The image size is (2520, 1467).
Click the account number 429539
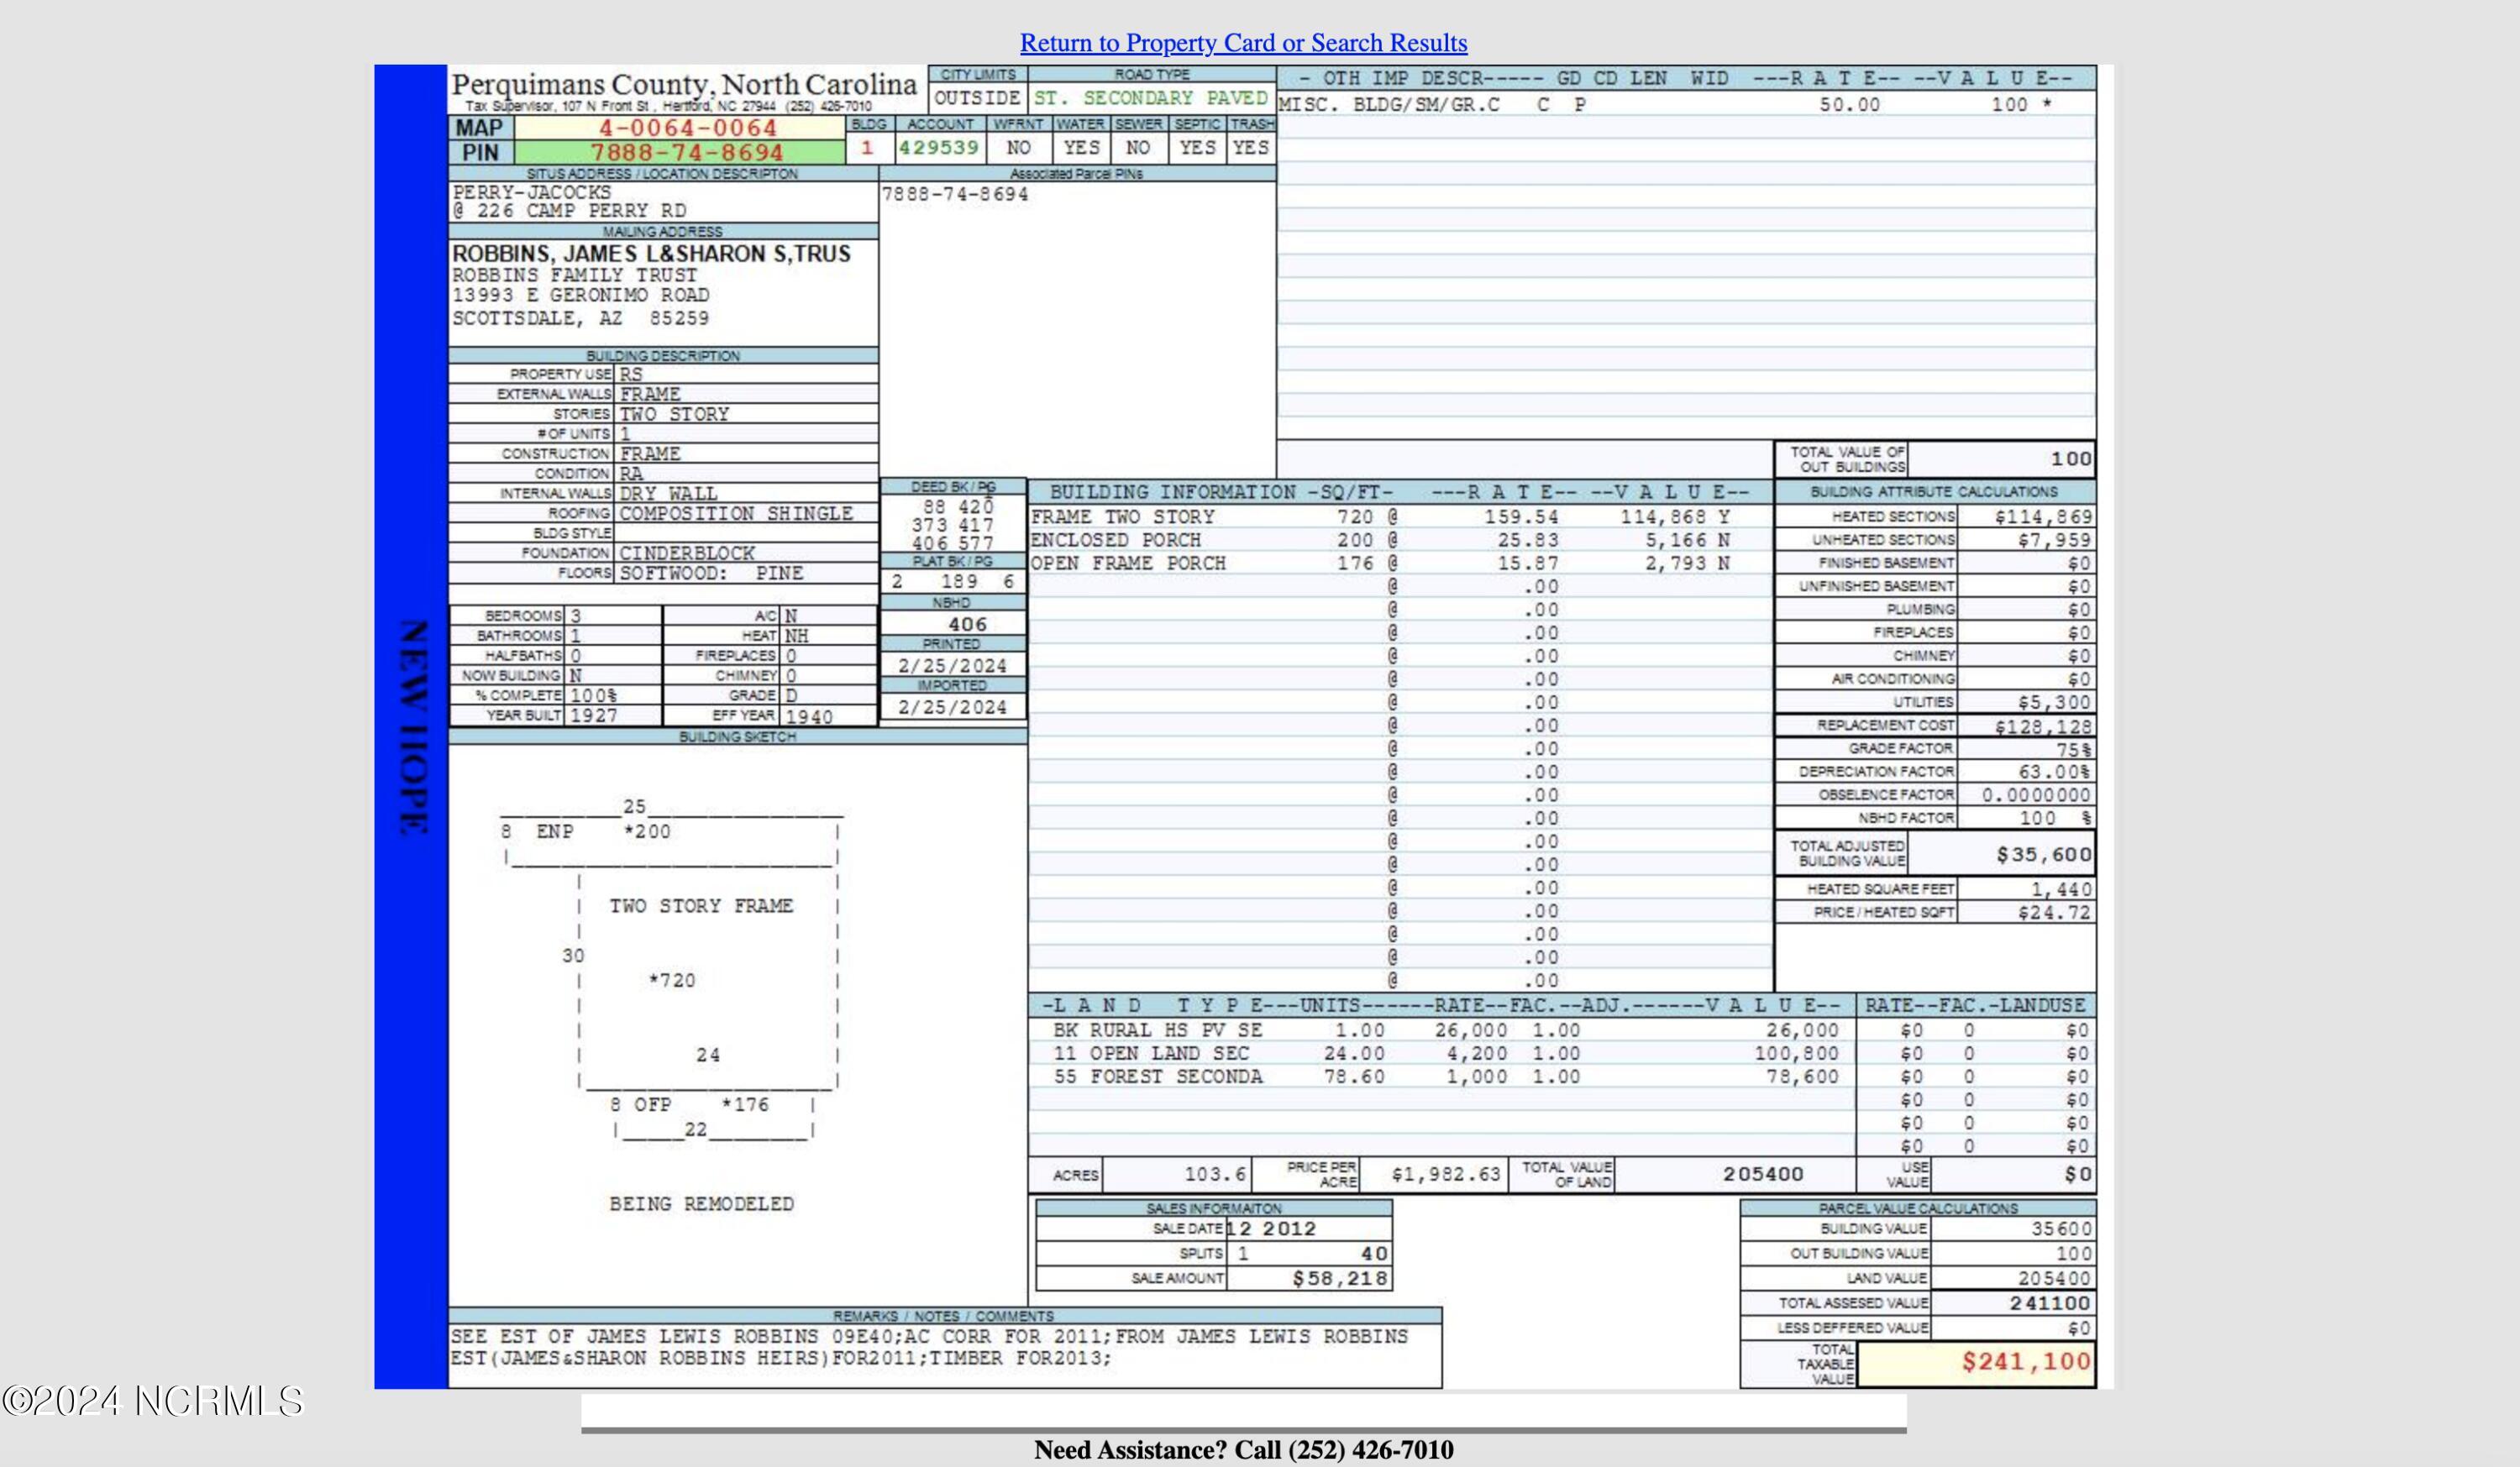938,148
